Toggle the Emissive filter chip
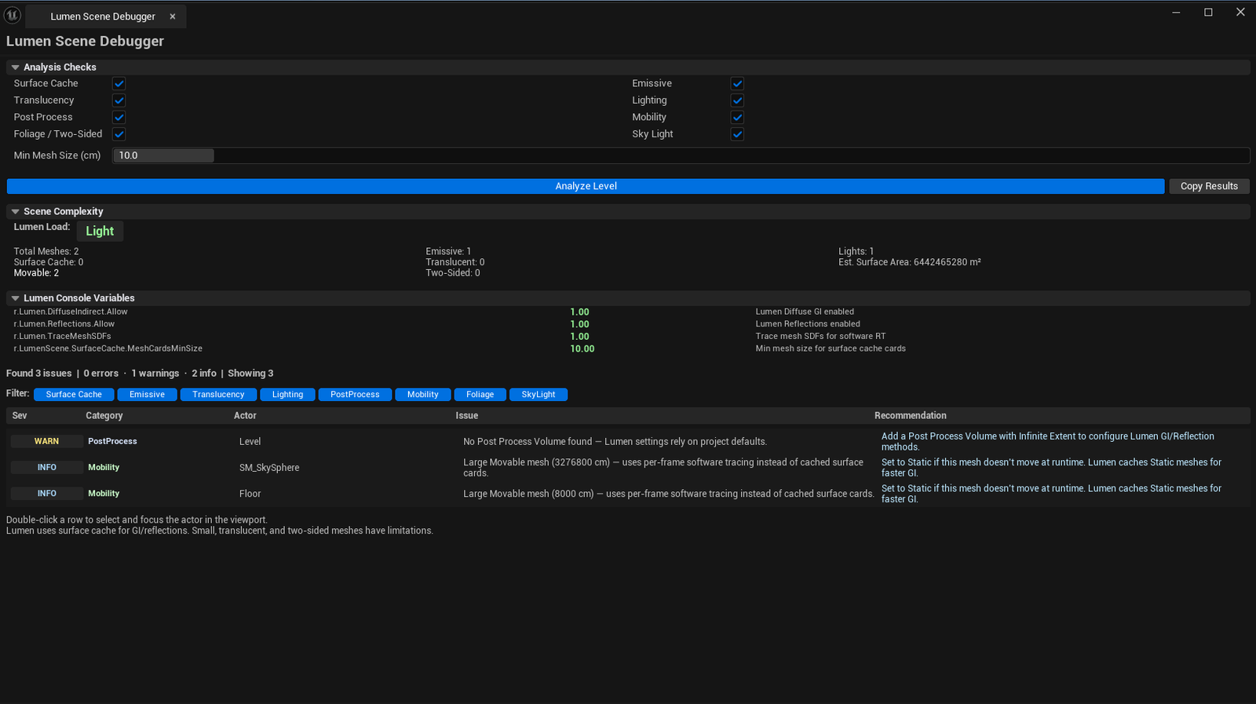 pos(147,395)
